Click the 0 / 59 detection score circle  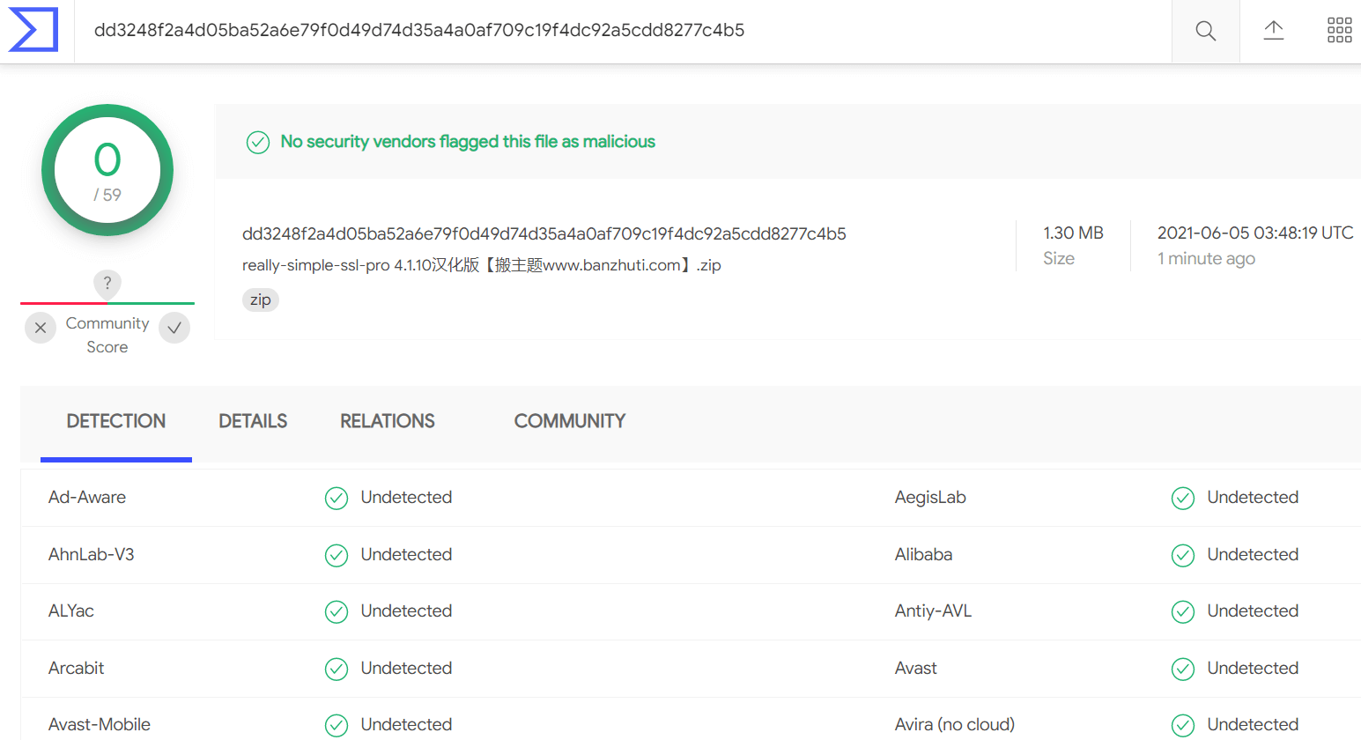pyautogui.click(x=107, y=170)
